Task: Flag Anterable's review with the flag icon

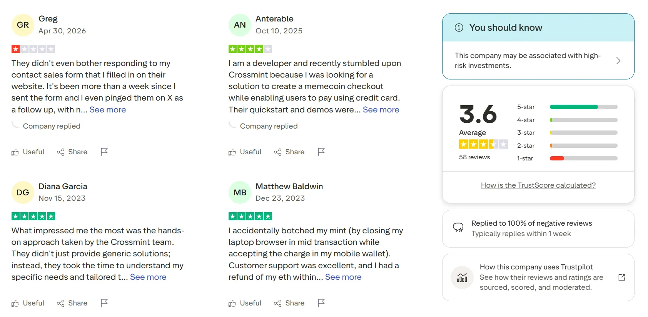Action: (321, 152)
